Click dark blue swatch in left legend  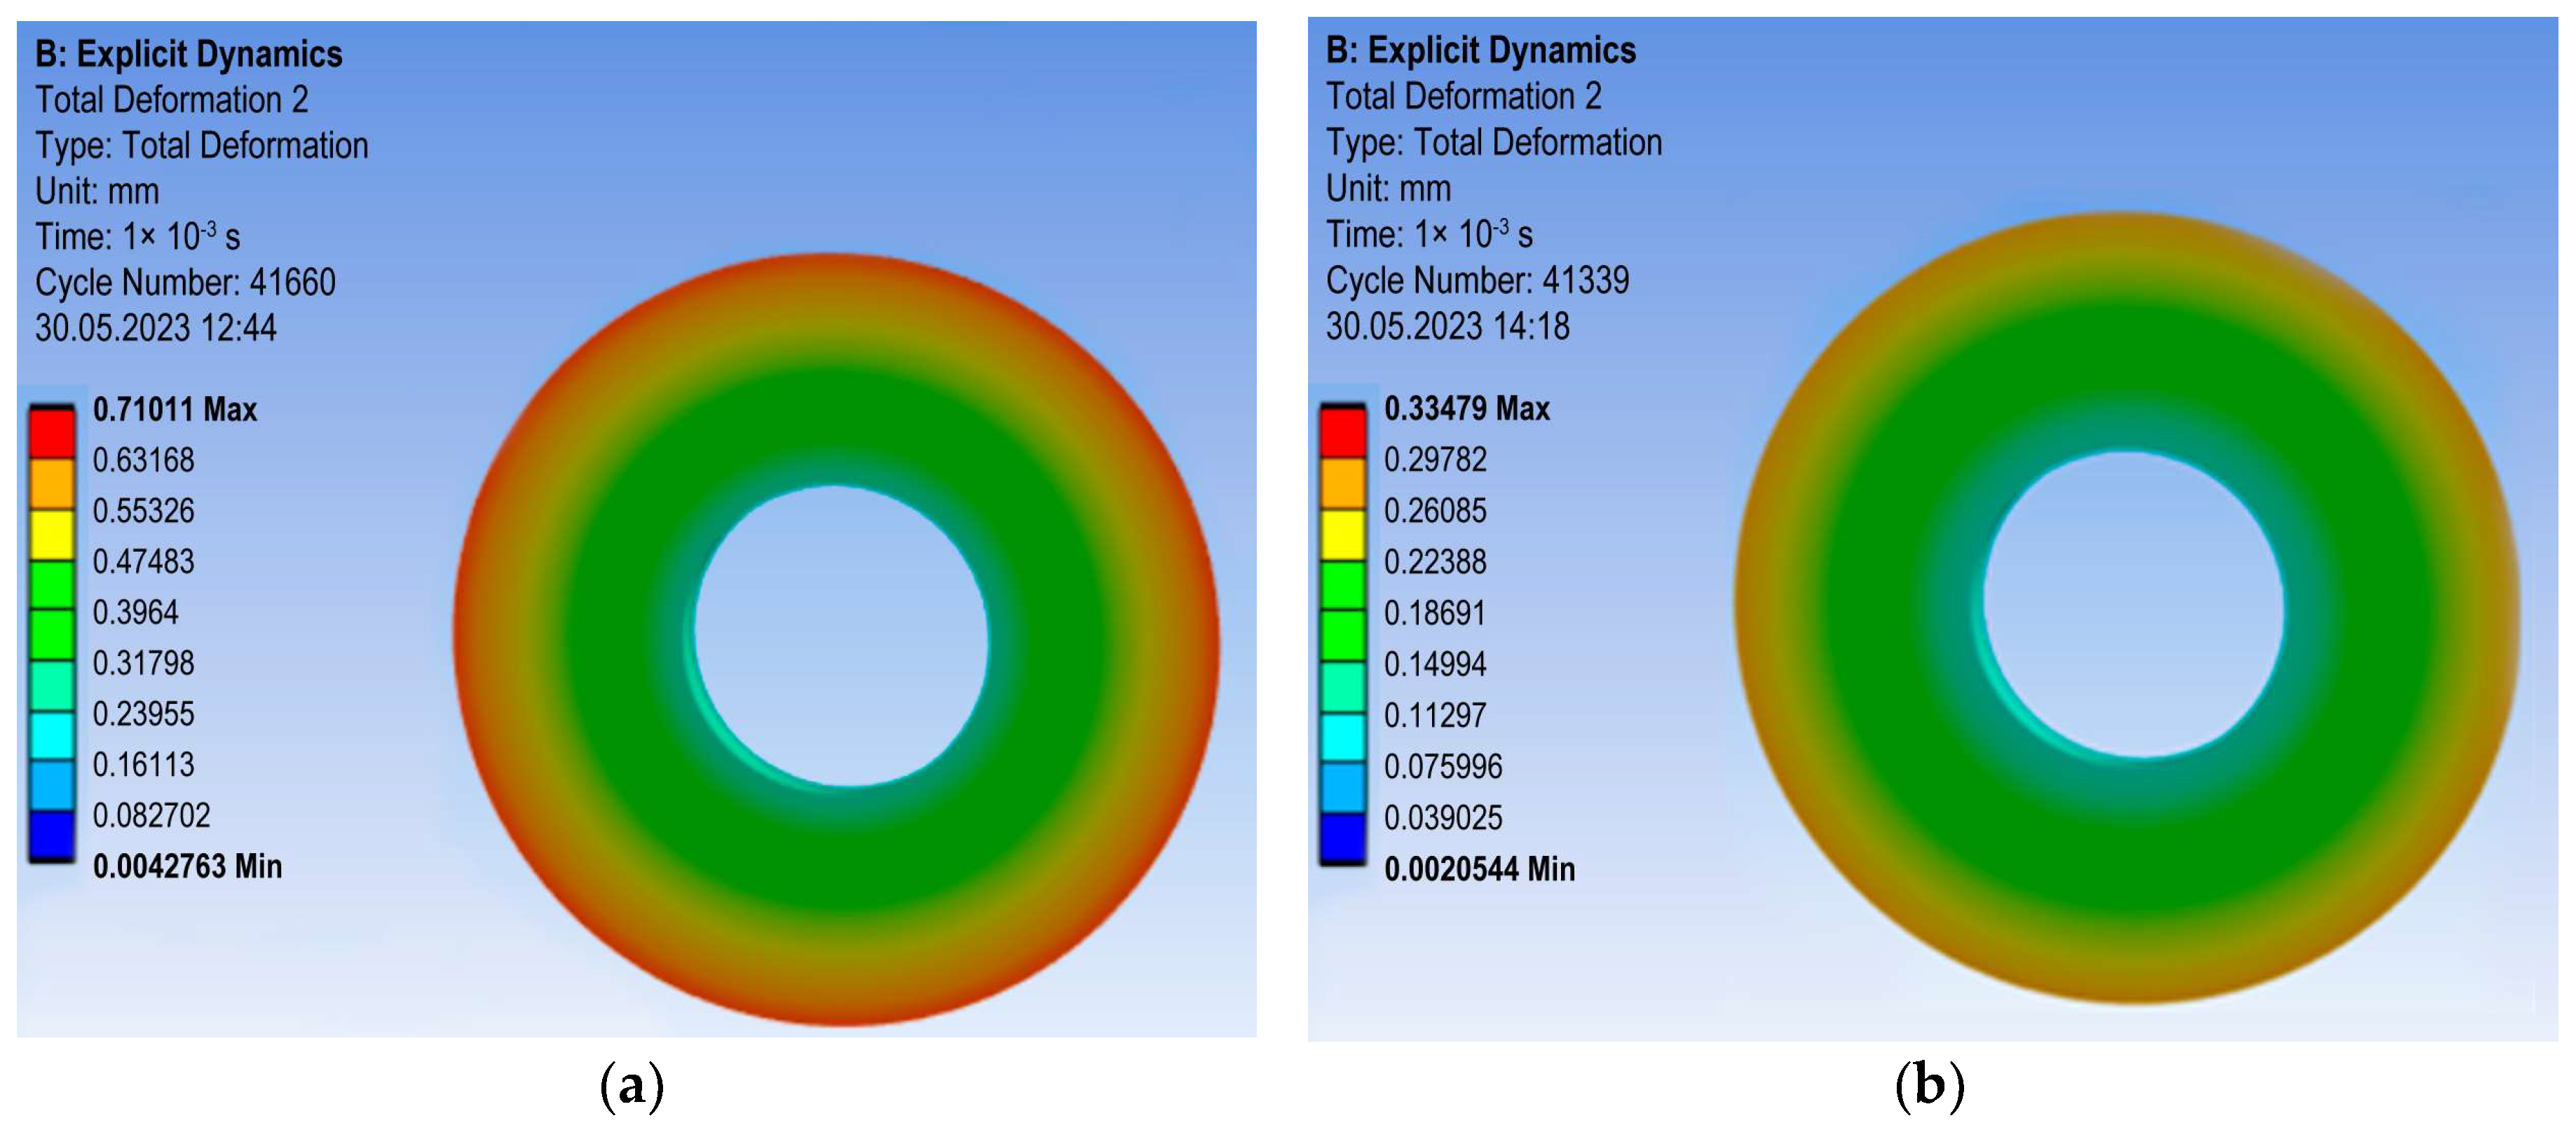52,836
